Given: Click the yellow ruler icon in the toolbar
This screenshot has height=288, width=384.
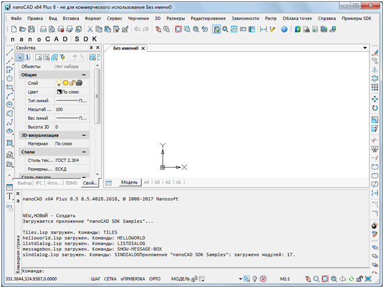Looking at the screenshot, I should pos(272,29).
